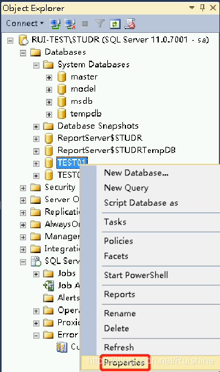This screenshot has width=220, height=372.
Task: Select New Query in the context menu
Action: point(126,188)
